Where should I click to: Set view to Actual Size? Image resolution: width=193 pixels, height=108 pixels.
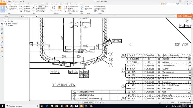(x=21, y=9)
